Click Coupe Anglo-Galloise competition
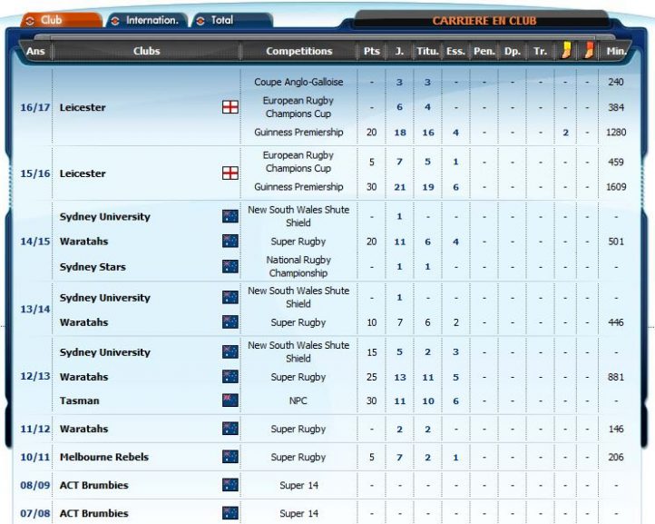Viewport: 655px width, 524px height. [298, 82]
